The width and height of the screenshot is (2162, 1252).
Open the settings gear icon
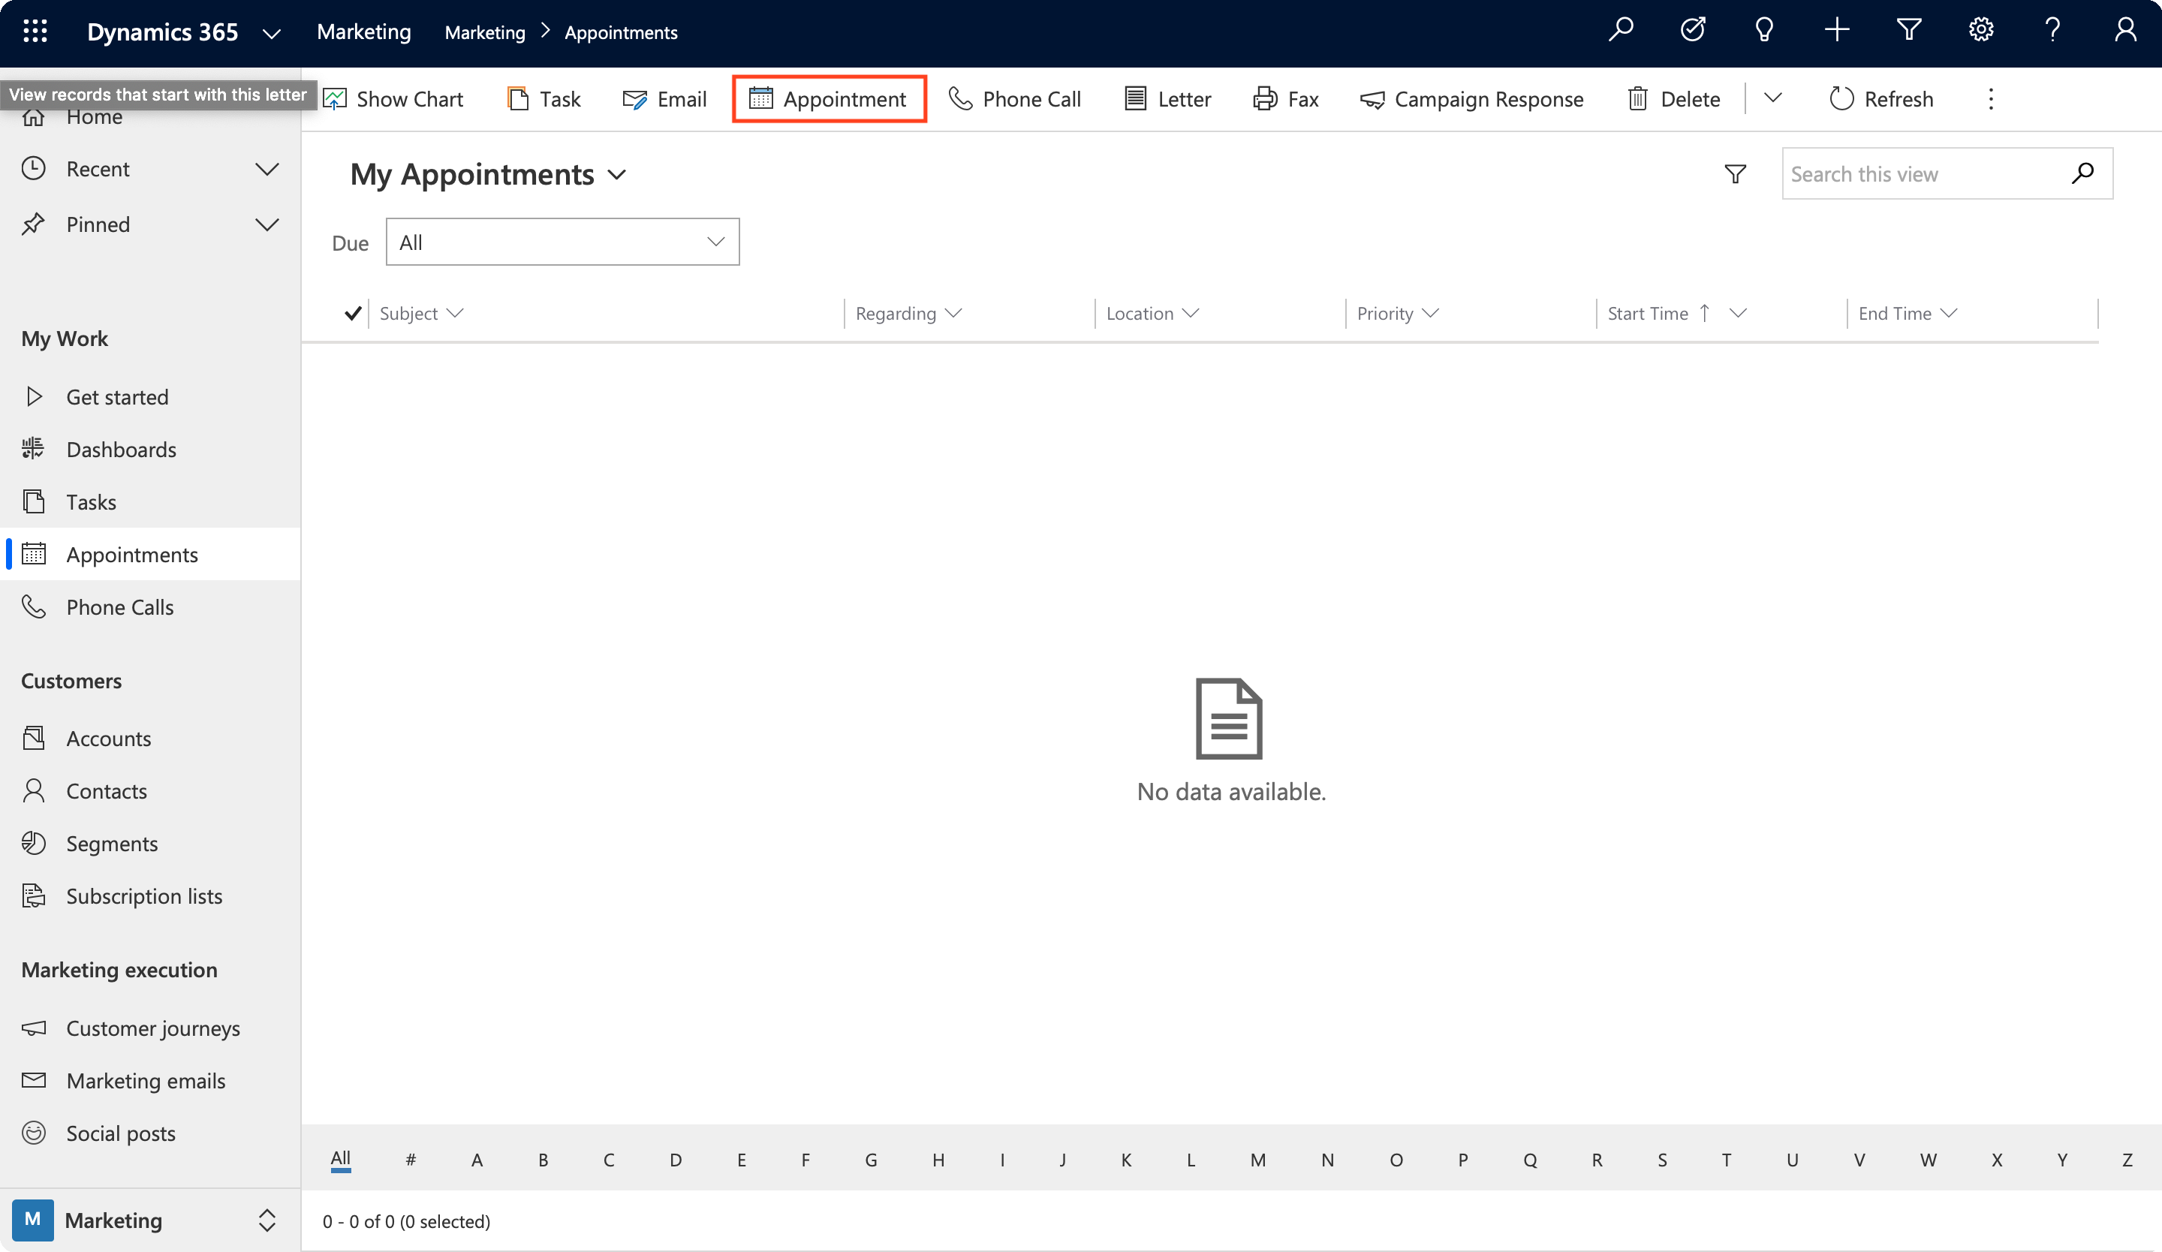coord(1980,31)
